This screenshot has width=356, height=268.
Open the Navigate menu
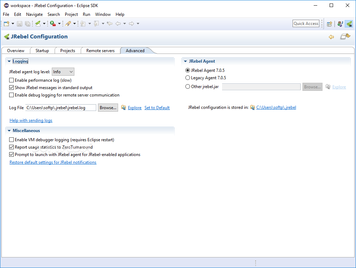coord(34,14)
